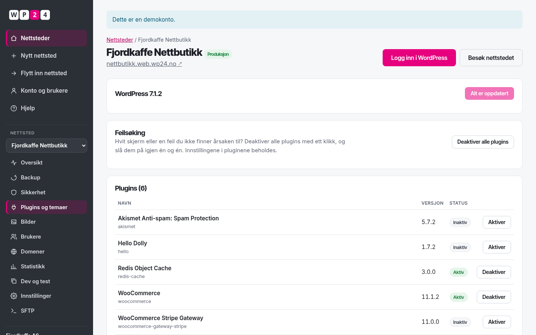This screenshot has height=335, width=536.
Task: Click the question mark icon beside Hjelp
Action: pyautogui.click(x=14, y=108)
